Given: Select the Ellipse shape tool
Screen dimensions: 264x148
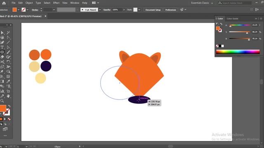Looking at the screenshot, I should [x=2, y=52].
